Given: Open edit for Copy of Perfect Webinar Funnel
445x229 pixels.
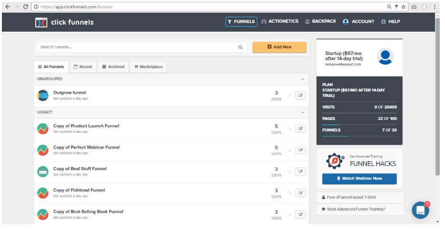Looking at the screenshot, I should pyautogui.click(x=301, y=150).
